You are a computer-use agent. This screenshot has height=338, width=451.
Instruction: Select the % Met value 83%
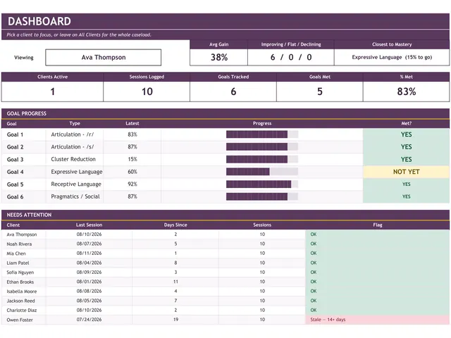point(406,92)
